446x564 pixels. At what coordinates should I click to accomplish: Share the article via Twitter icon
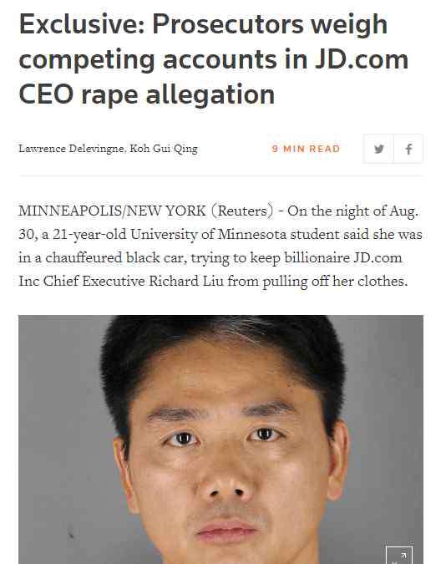pos(378,149)
